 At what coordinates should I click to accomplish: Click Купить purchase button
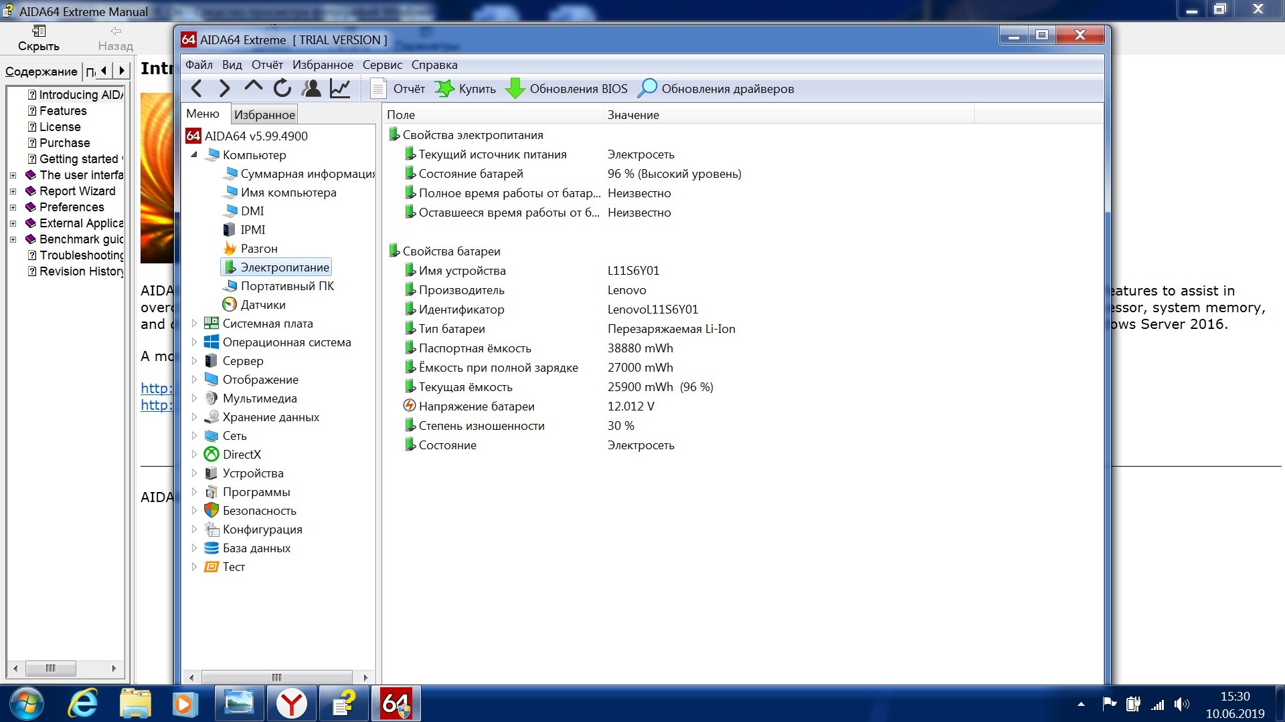[x=466, y=89]
